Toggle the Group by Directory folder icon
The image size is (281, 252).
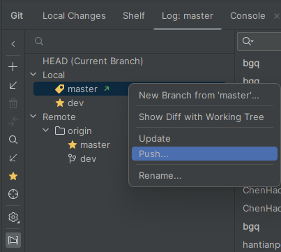(13, 240)
